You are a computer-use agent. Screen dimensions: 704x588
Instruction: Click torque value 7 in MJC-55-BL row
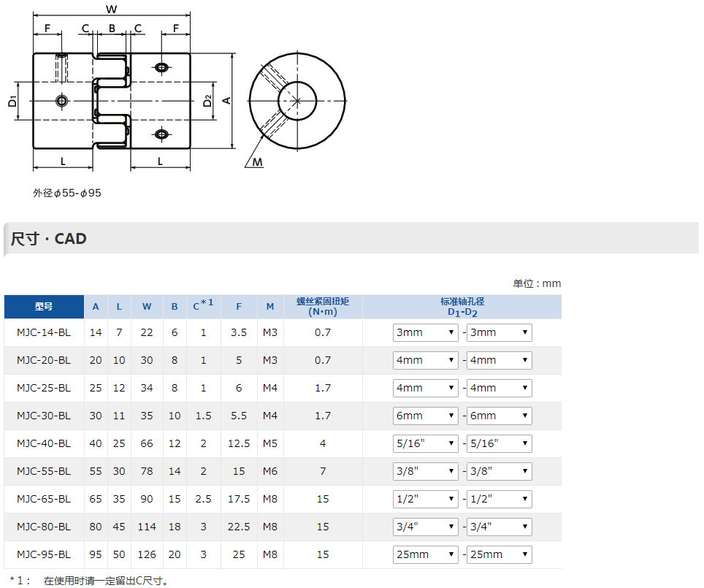tap(323, 471)
